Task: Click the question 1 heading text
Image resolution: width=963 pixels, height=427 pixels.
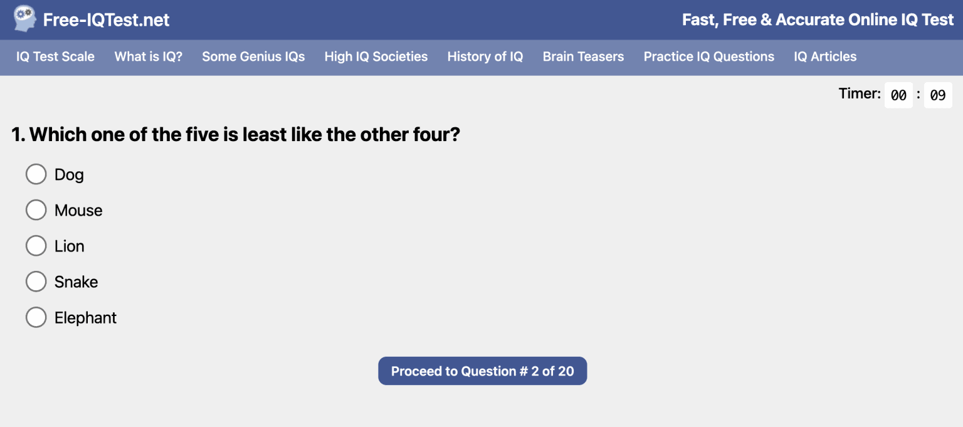Action: [x=236, y=134]
